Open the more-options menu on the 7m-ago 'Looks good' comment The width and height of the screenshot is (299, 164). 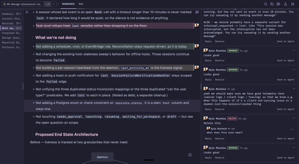[x=294, y=147]
